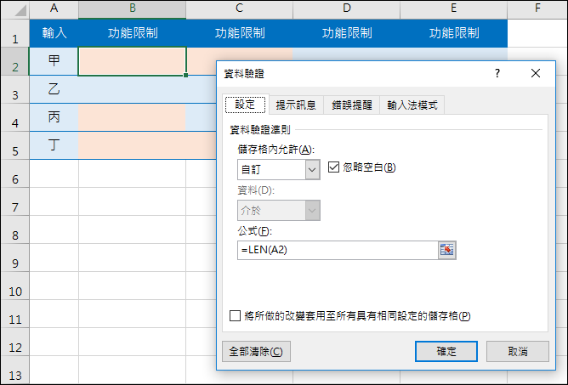Click 功能限制 header in column C

pyautogui.click(x=240, y=33)
